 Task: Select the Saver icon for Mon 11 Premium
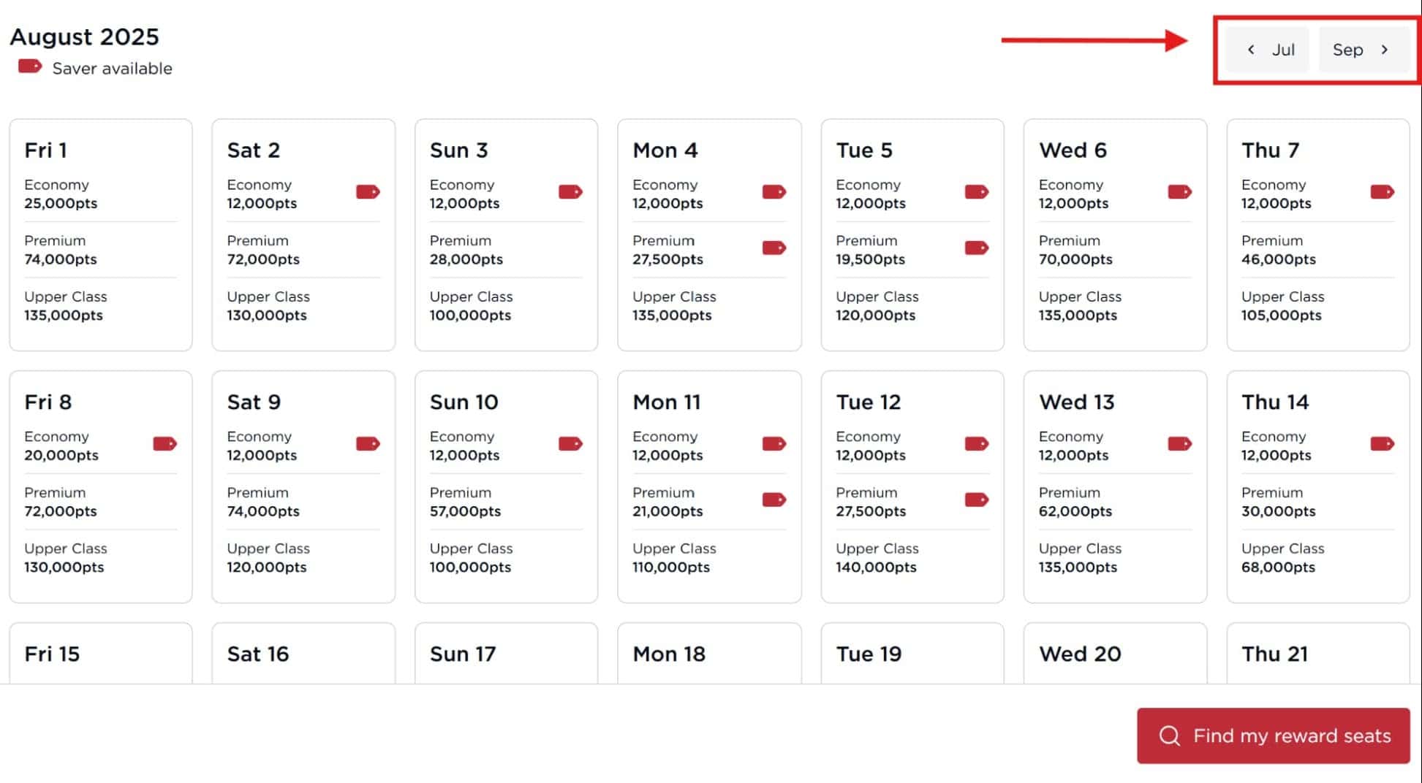774,500
